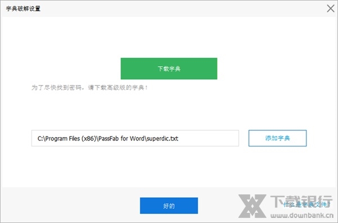Confirm with the blue 好的 button
The height and width of the screenshot is (223, 338).
(x=169, y=206)
